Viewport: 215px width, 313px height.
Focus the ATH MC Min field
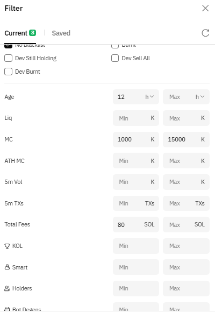tap(136, 161)
